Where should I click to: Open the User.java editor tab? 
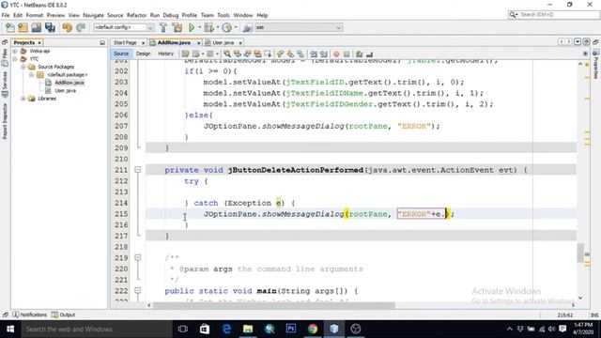(x=223, y=42)
